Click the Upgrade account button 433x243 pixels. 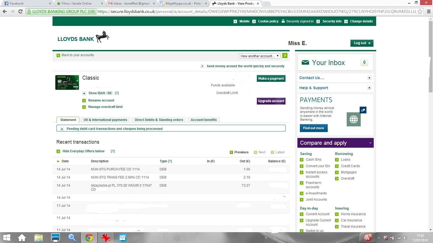[x=271, y=101]
